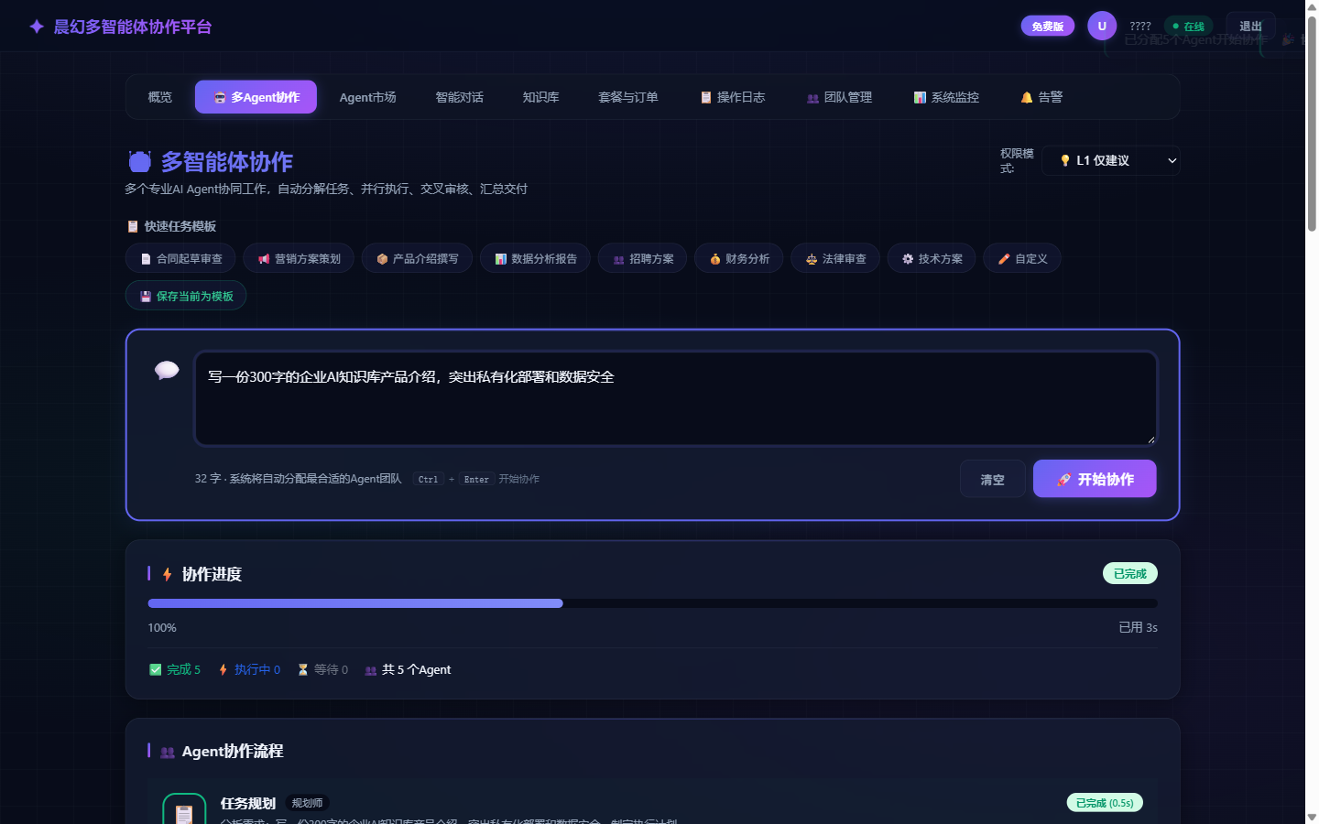This screenshot has width=1319, height=824.
Task: Click the star logo icon beside 晨幻多智能体协作平台
Action: 37,27
